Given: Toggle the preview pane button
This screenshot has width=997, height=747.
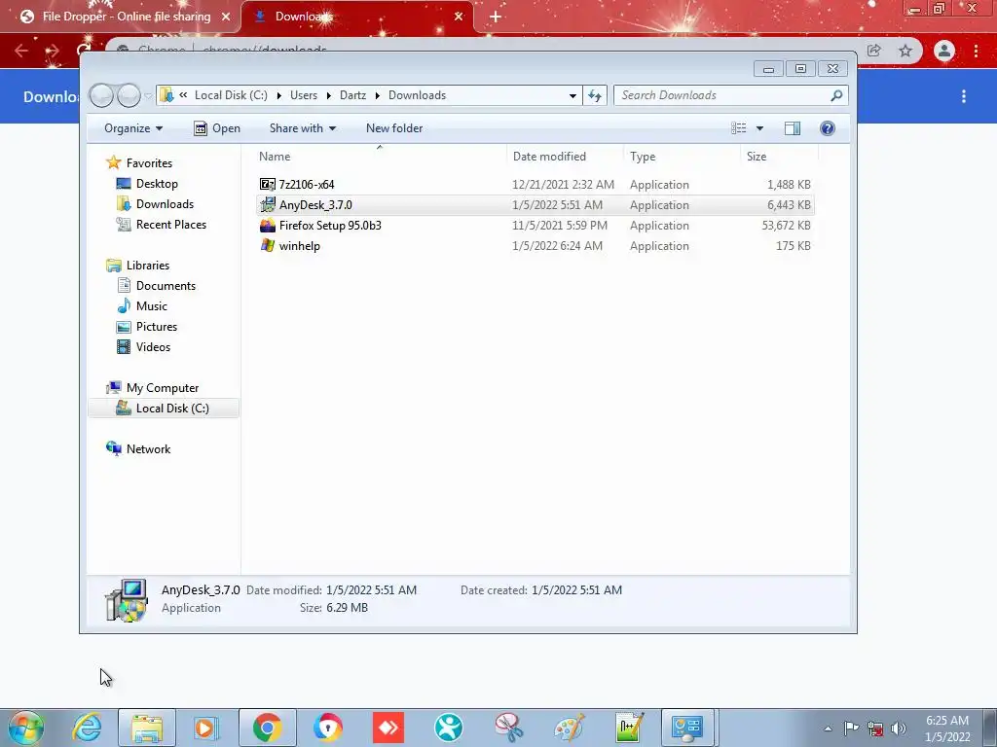Looking at the screenshot, I should pyautogui.click(x=793, y=128).
